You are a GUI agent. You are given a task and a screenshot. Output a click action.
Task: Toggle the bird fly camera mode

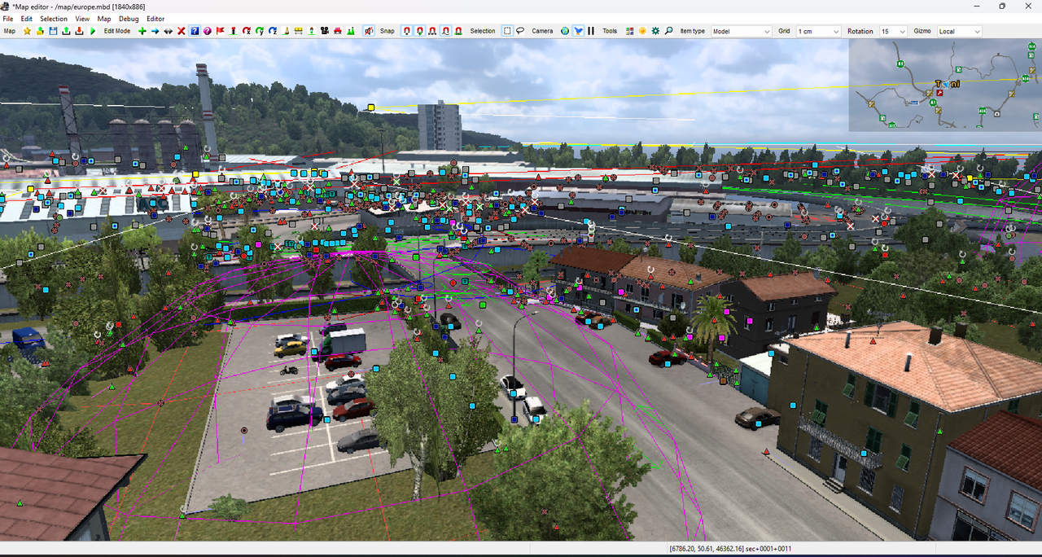click(578, 31)
